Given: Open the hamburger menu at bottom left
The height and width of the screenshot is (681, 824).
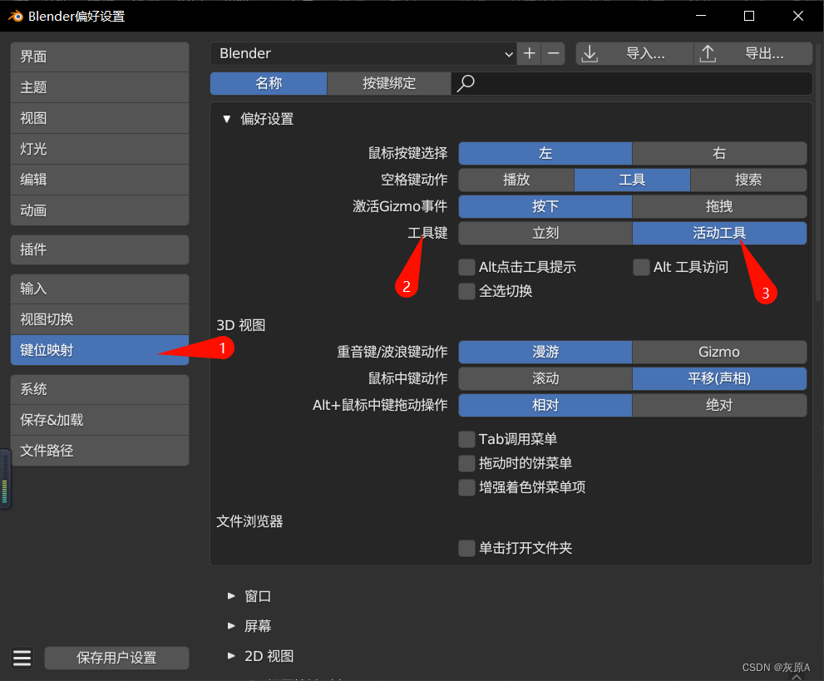Looking at the screenshot, I should pos(22,658).
